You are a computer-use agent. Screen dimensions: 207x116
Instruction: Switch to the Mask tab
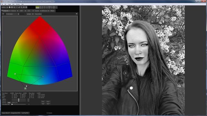(52, 11)
